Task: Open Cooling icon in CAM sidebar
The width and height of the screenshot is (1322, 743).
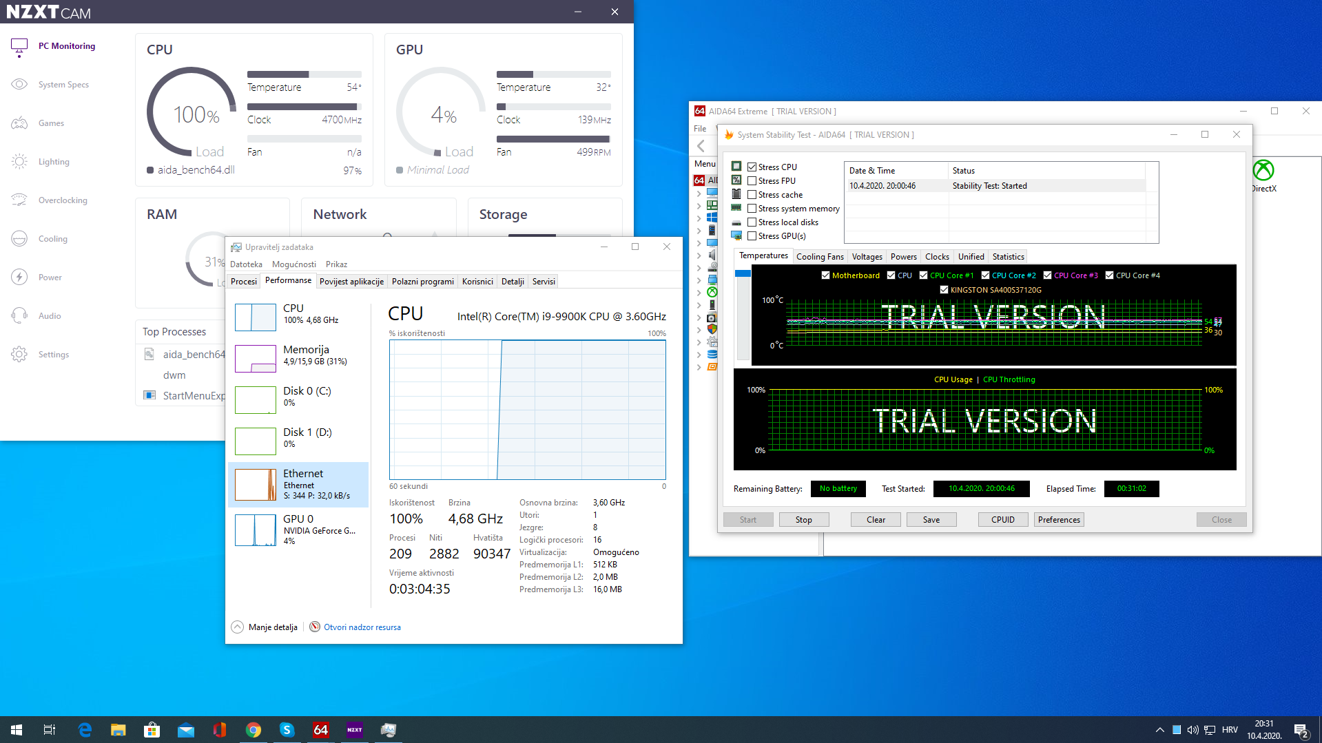Action: [x=19, y=239]
